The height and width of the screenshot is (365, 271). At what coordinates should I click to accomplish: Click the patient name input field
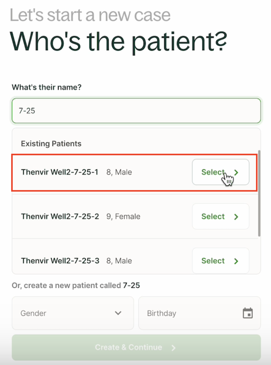(136, 111)
